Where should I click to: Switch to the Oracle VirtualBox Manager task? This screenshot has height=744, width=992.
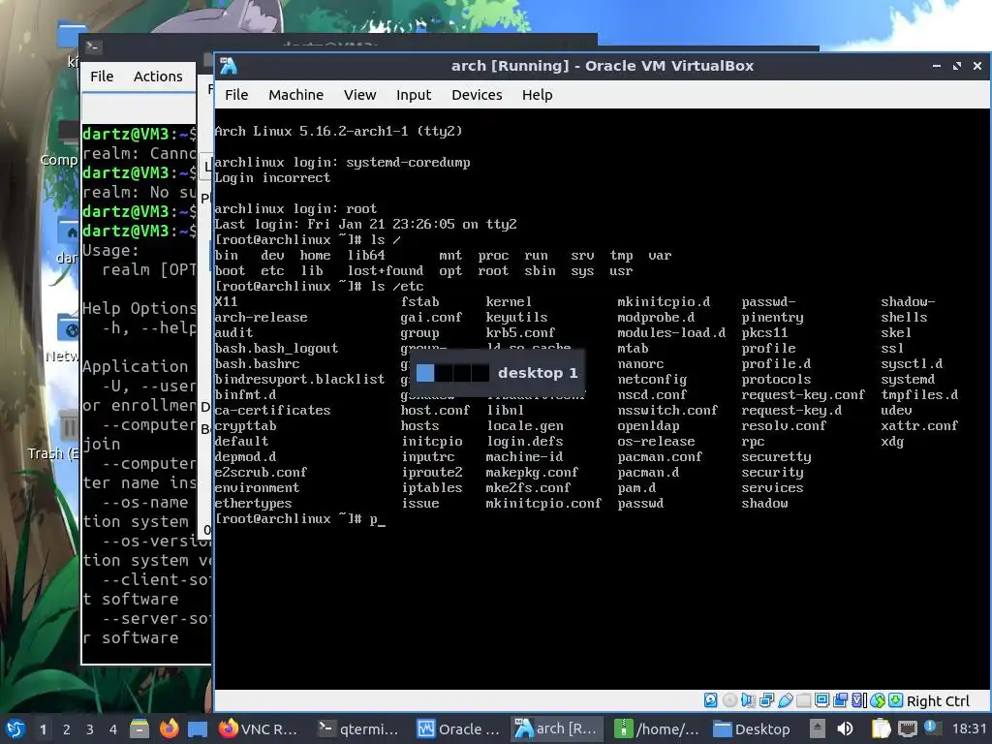[458, 728]
